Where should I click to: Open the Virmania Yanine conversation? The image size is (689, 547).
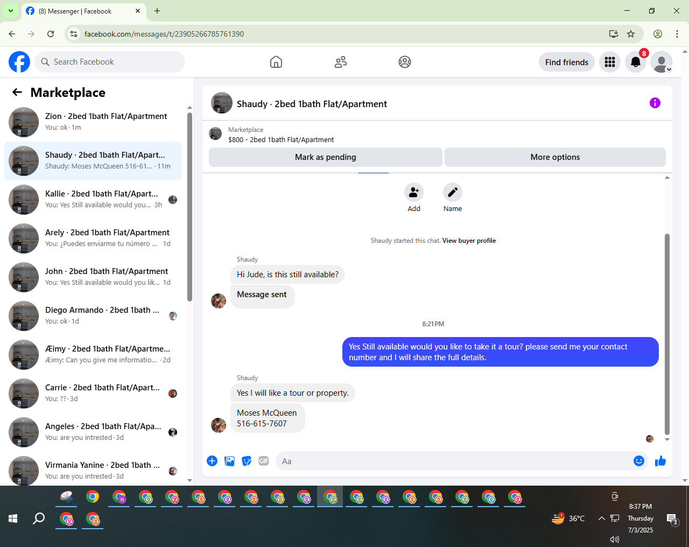click(x=93, y=470)
